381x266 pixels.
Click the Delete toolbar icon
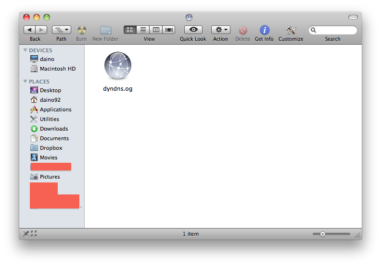point(243,30)
